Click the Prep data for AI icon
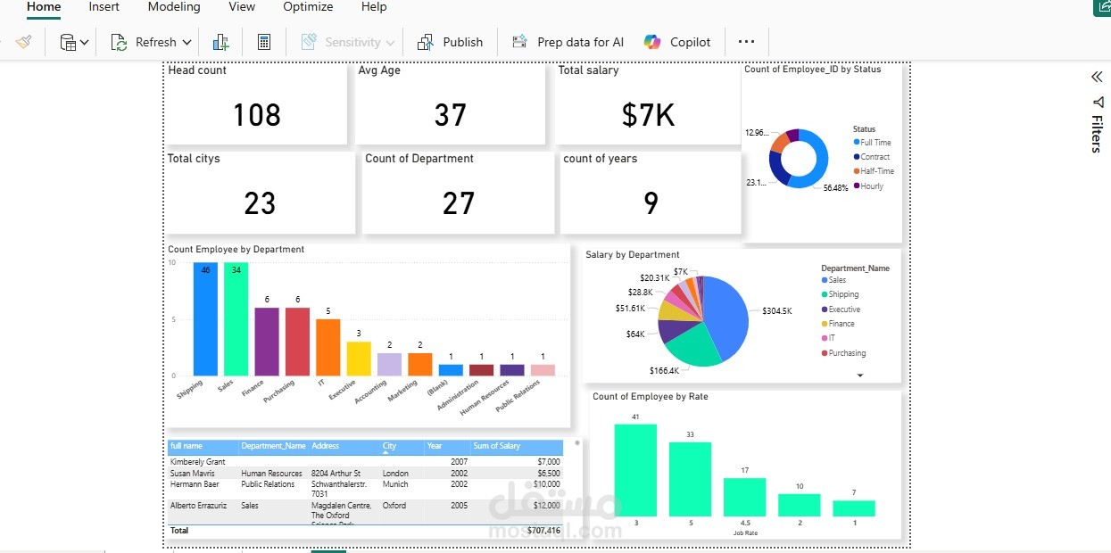Viewport: 1111px width, 553px height. pos(519,42)
